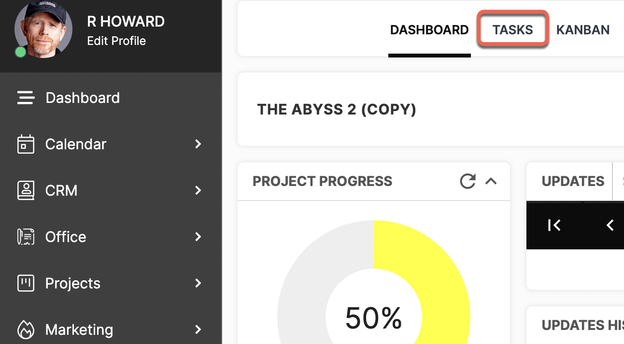Expand the Calendar submenu chevron
Image resolution: width=624 pixels, height=344 pixels.
pos(198,144)
